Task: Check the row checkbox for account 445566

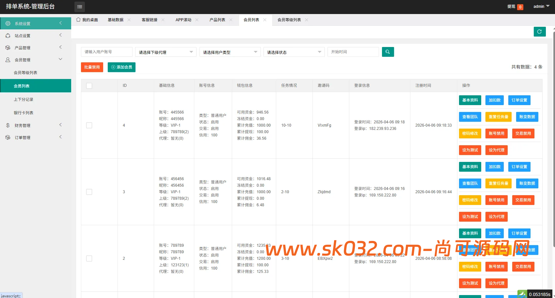Action: 89,125
